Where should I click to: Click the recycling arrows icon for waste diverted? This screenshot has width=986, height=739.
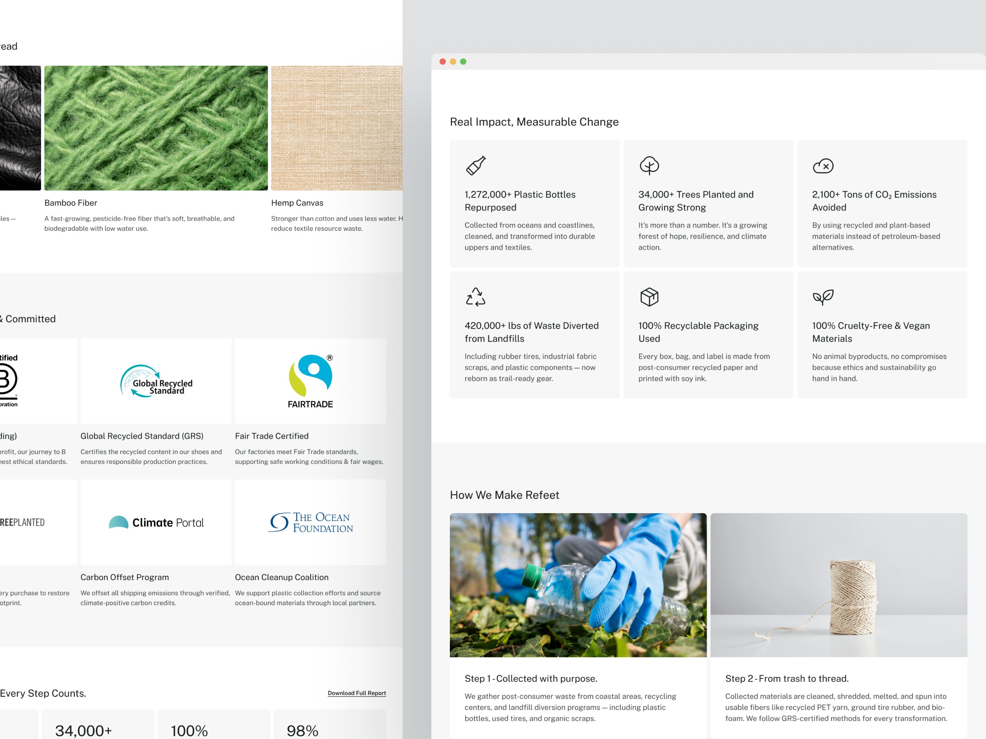click(x=477, y=298)
